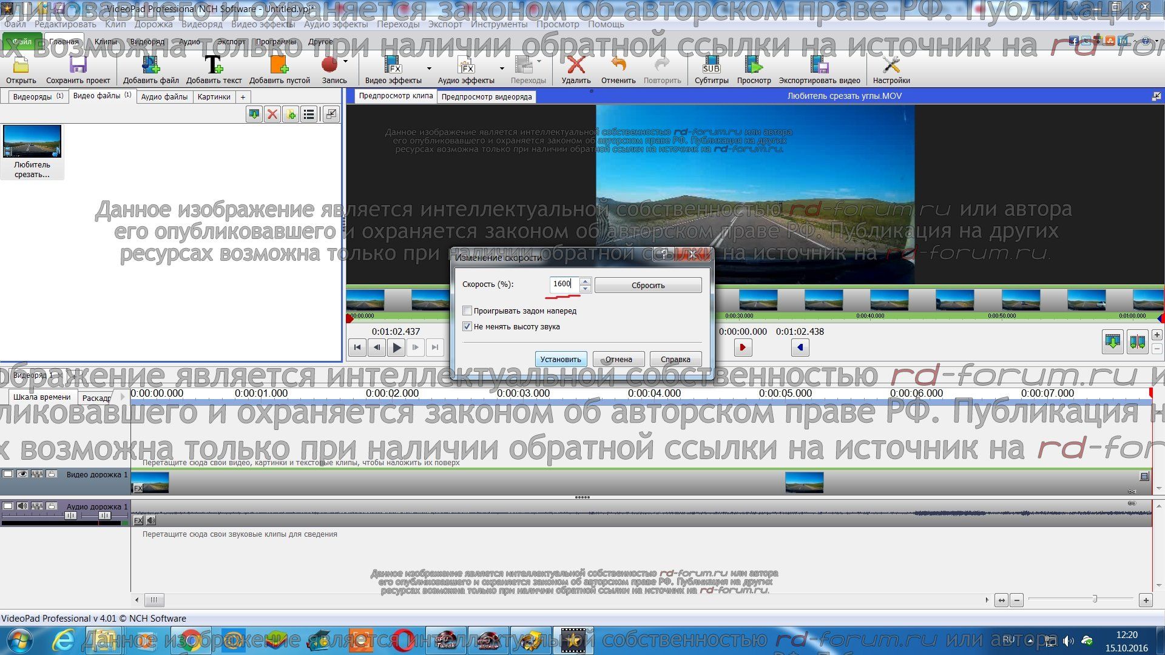Image resolution: width=1165 pixels, height=655 pixels.
Task: Toggle link-tracks icon on Видео дорожка 1
Action: tap(37, 474)
